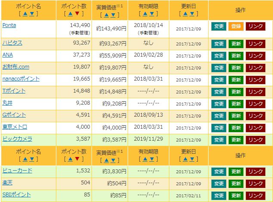Click 更新 in the nanacoポイント row
Image resolution: width=273 pixels, height=202 pixels.
pos(236,80)
